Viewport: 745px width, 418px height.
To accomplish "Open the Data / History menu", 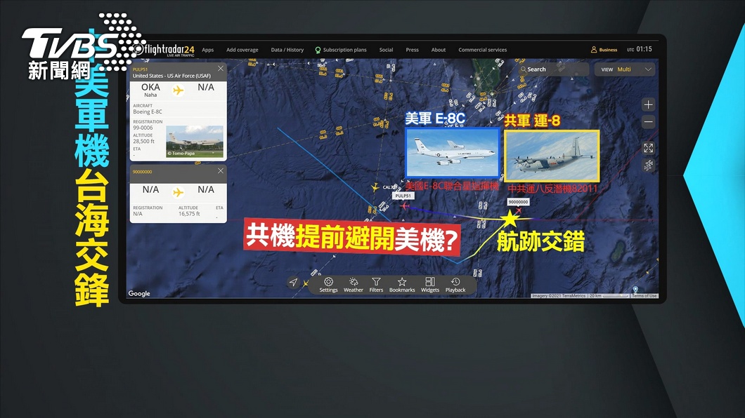I will point(287,50).
